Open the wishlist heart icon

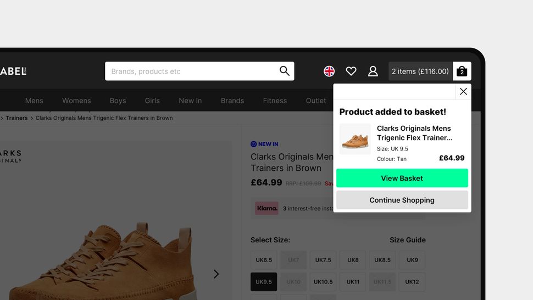pyautogui.click(x=351, y=71)
